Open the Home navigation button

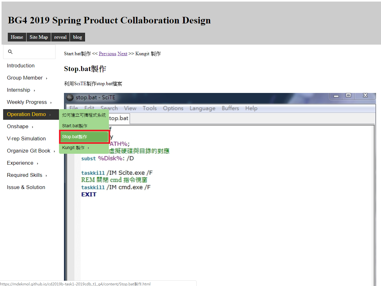click(17, 37)
